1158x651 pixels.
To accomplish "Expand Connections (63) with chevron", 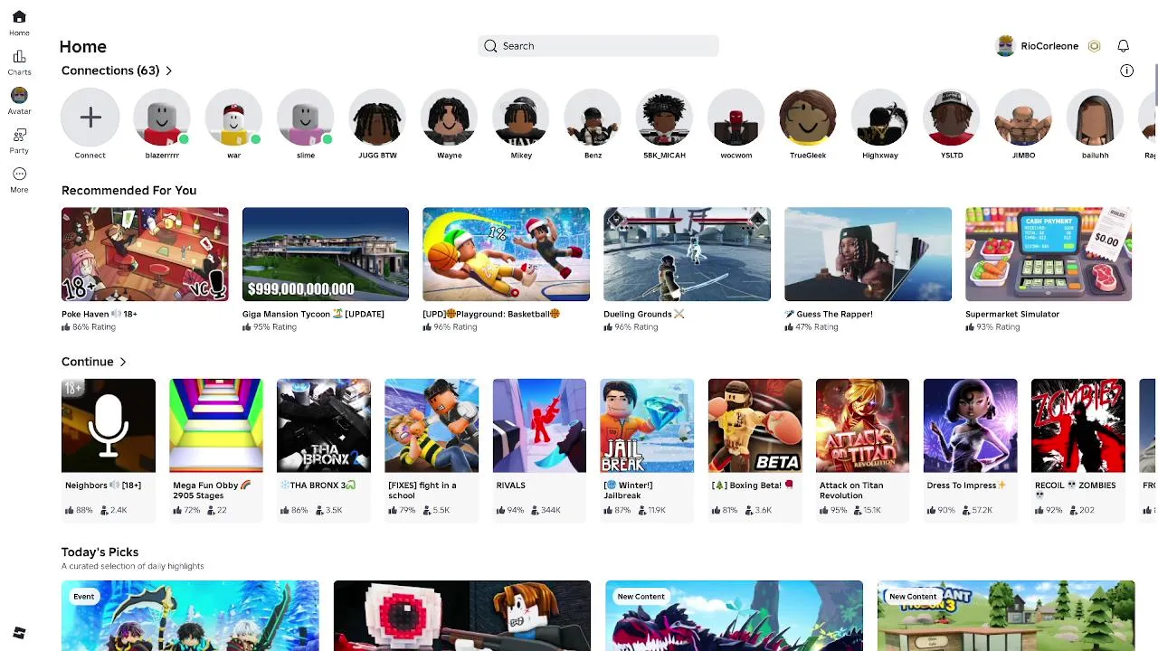I will point(169,71).
